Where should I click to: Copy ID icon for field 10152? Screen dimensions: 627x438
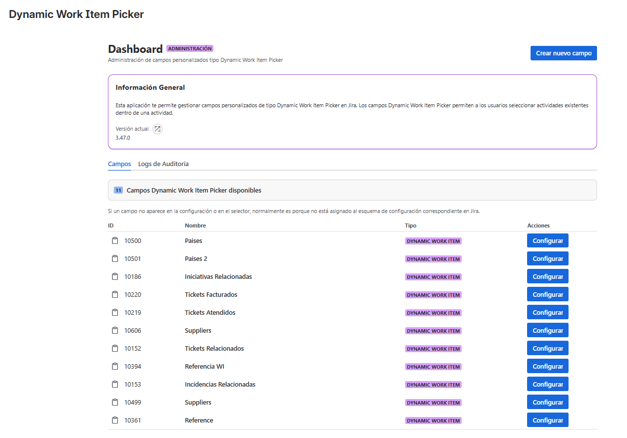pyautogui.click(x=115, y=349)
